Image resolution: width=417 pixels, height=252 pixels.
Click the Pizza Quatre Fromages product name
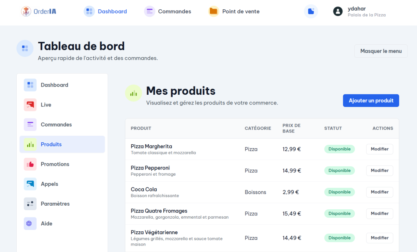coord(159,211)
